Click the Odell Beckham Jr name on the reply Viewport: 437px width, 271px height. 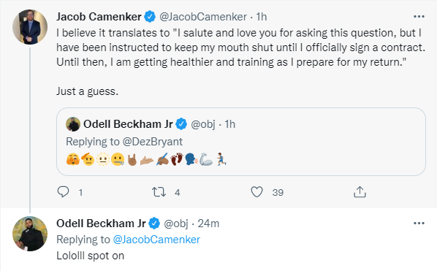(x=101, y=224)
